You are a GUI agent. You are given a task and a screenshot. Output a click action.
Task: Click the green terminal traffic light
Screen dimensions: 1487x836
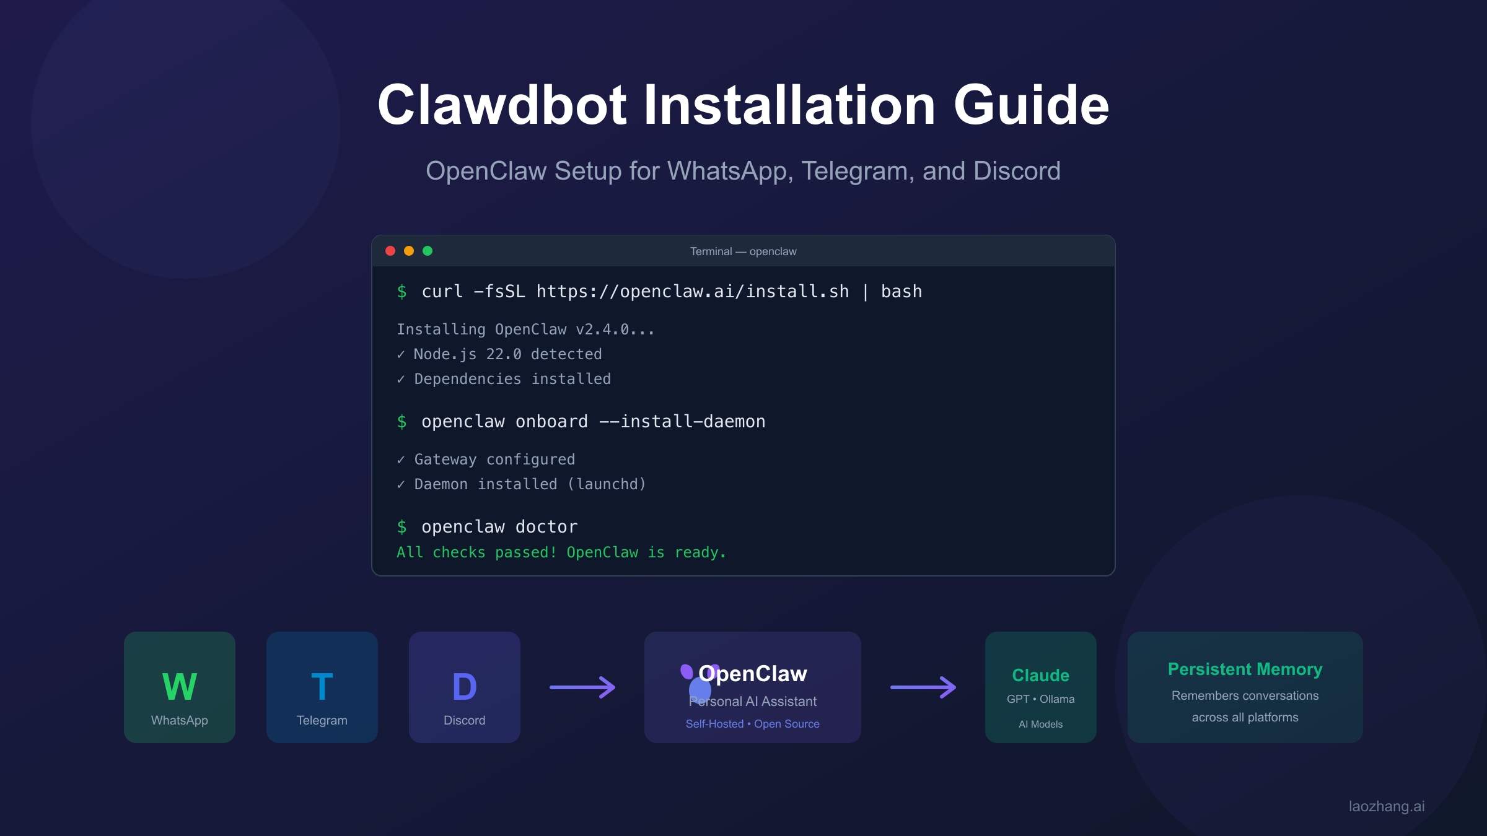point(428,251)
